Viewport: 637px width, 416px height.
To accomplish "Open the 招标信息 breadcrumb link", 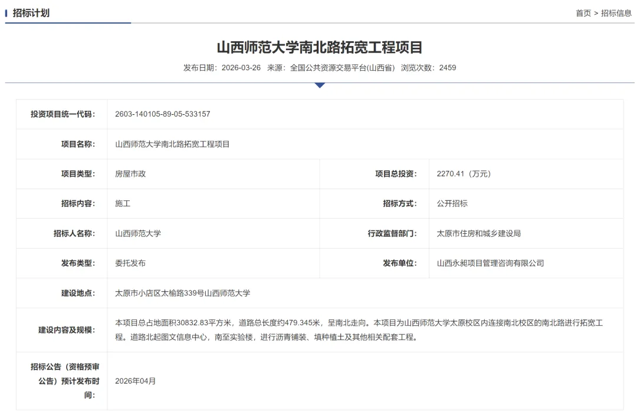I will [616, 13].
